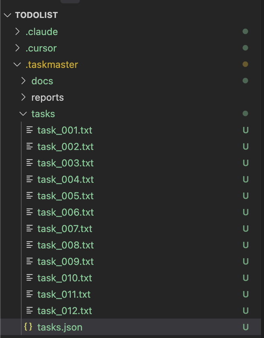Expand the .claude folder chevron
Screen dimensions: 264x338
[18, 31]
